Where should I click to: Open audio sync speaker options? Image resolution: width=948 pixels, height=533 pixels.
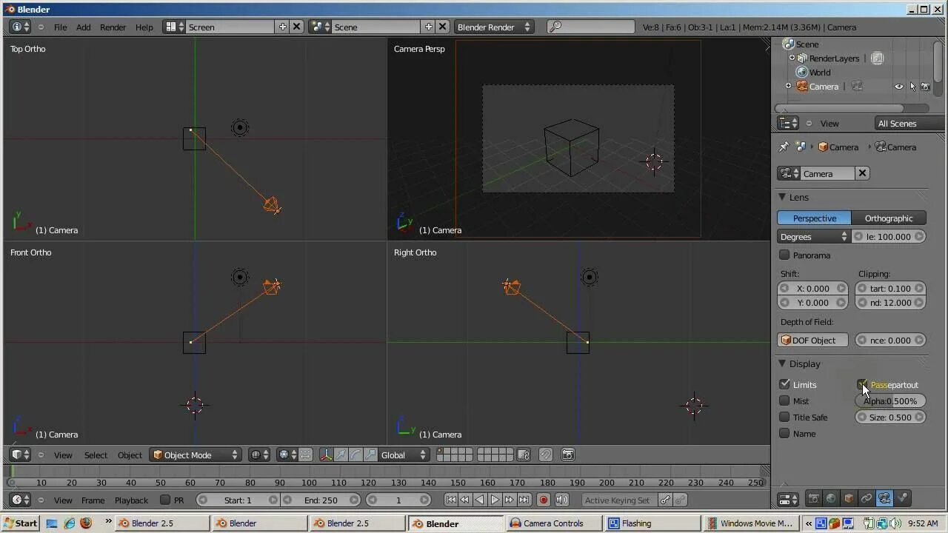click(x=561, y=500)
